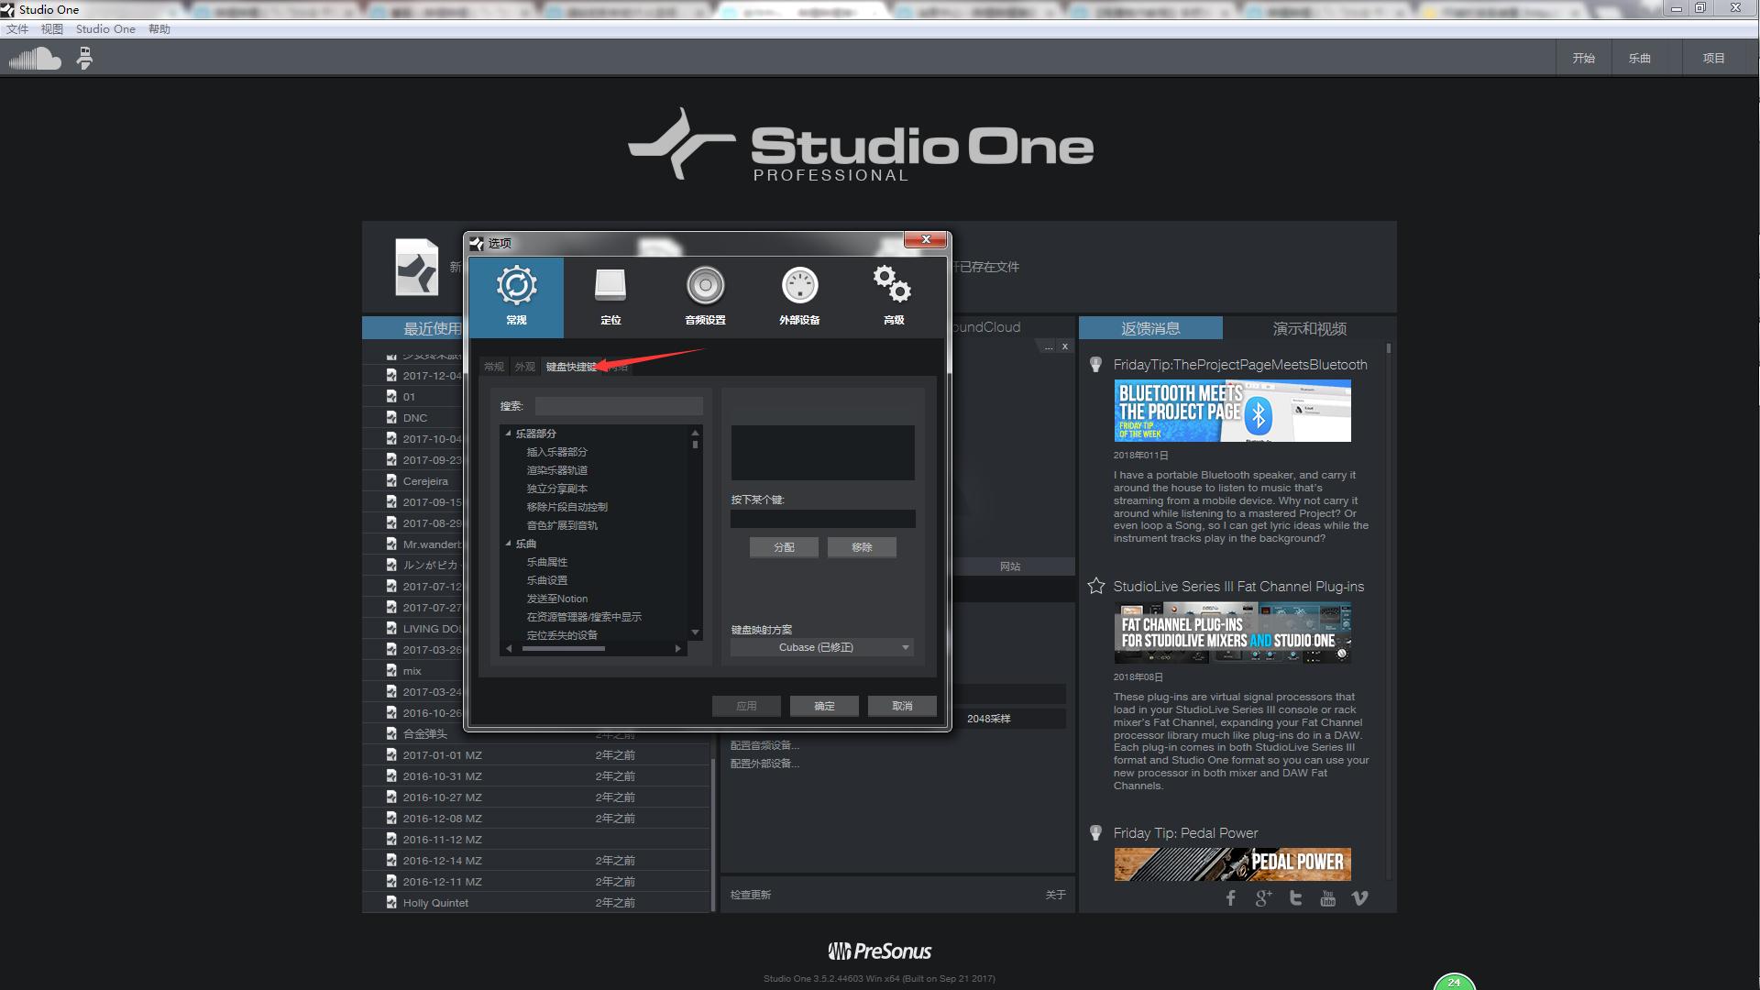This screenshot has width=1760, height=990.
Task: Collapse the 乐曲 tree category
Action: 508,543
